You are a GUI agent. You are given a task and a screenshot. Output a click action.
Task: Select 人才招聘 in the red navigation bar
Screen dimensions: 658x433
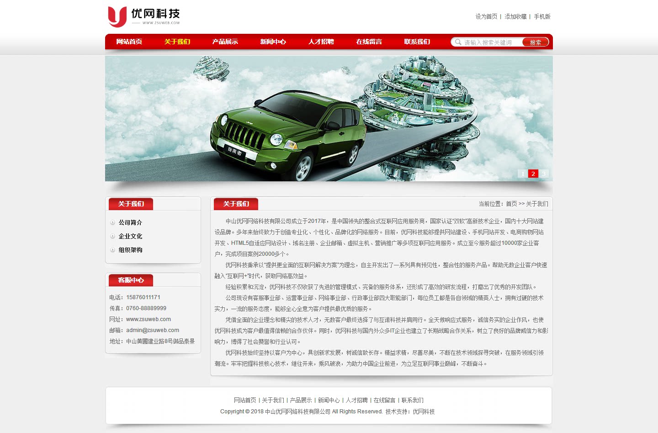pyautogui.click(x=321, y=42)
